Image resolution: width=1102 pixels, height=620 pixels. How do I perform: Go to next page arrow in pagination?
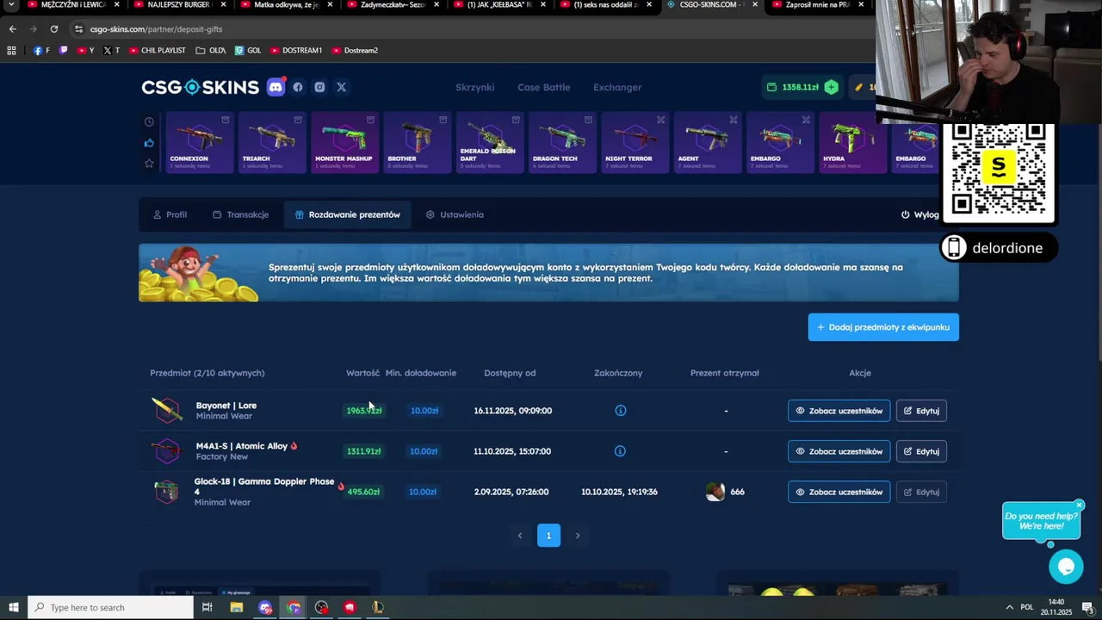pyautogui.click(x=578, y=536)
